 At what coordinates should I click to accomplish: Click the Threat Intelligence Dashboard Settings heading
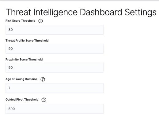(x=81, y=12)
